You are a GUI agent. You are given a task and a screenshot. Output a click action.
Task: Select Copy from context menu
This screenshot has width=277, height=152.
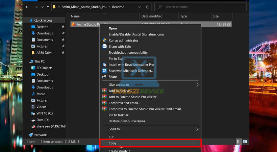pyautogui.click(x=112, y=143)
